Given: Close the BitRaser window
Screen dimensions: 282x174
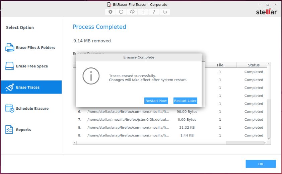Looking at the screenshot, I should 276,5.
